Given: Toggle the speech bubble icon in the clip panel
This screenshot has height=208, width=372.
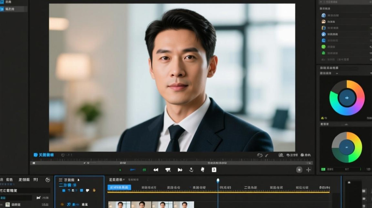Looking at the screenshot, I should coord(87,191).
